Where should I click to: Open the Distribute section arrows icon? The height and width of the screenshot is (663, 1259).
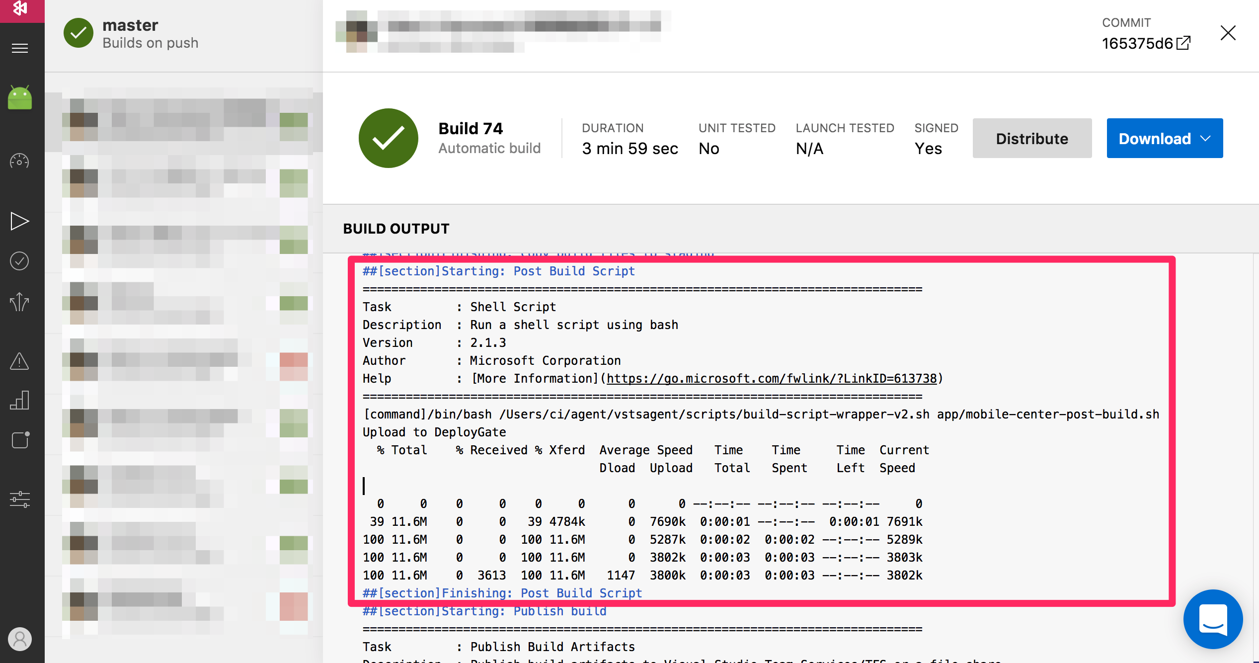20,302
